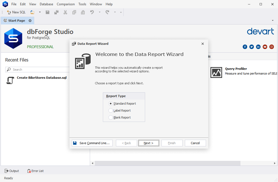Switch to the Start Page tab
Screen dimensions: 278x182
(x=17, y=21)
